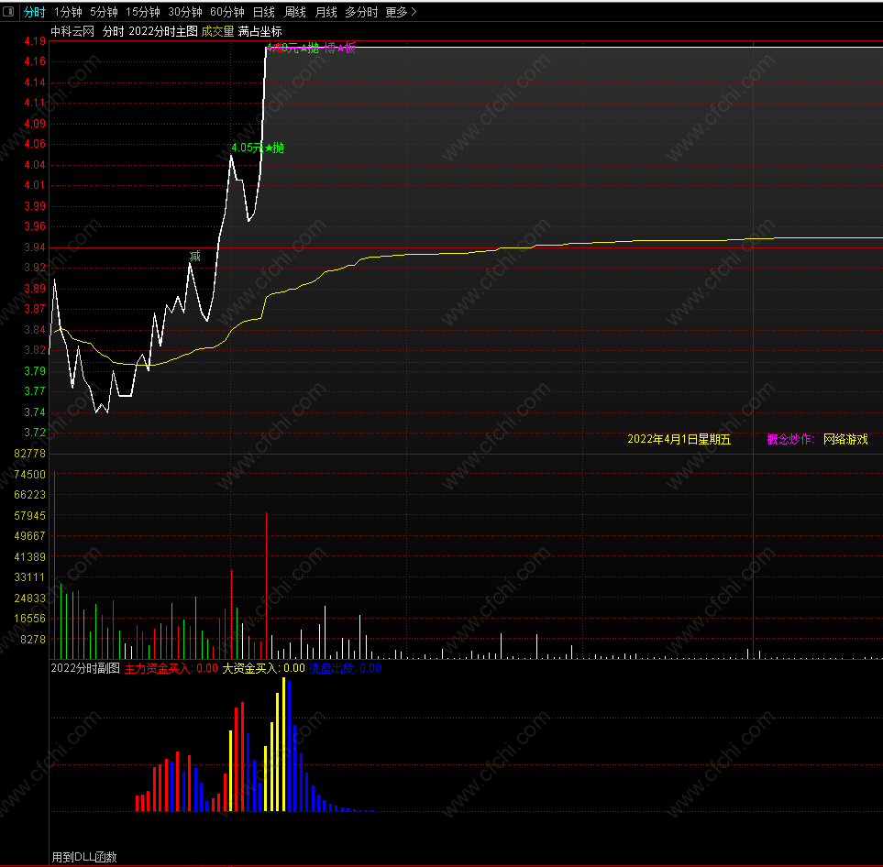Click the green 减 signal marker
Image resolution: width=883 pixels, height=867 pixels.
pos(194,257)
